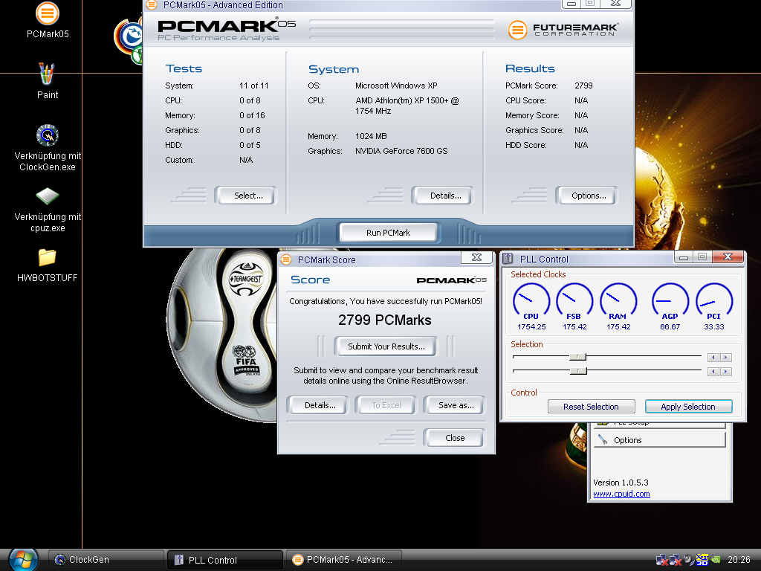Click the FSB clock gauge in PLL Control
Image resolution: width=761 pixels, height=571 pixels.
(574, 302)
